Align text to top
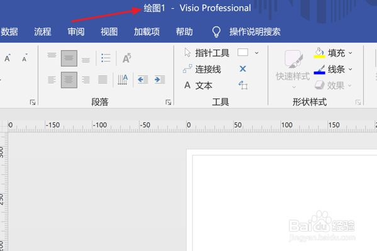The height and width of the screenshot is (251, 377). [x=52, y=55]
